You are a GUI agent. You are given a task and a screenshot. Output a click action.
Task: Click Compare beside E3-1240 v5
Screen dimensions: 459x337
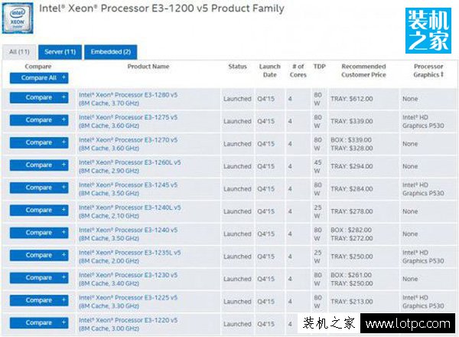click(x=39, y=233)
